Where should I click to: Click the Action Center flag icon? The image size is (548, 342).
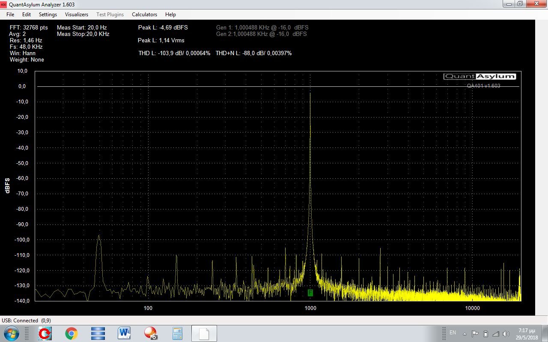(475, 334)
